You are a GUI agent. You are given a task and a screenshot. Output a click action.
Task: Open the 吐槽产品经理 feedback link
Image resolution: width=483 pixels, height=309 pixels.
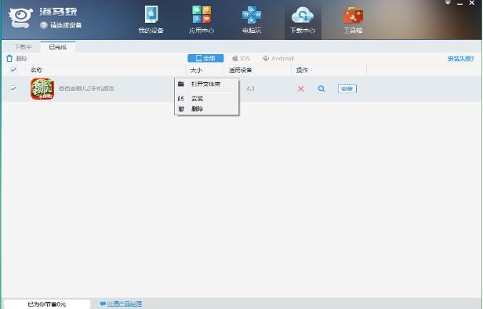(x=122, y=304)
